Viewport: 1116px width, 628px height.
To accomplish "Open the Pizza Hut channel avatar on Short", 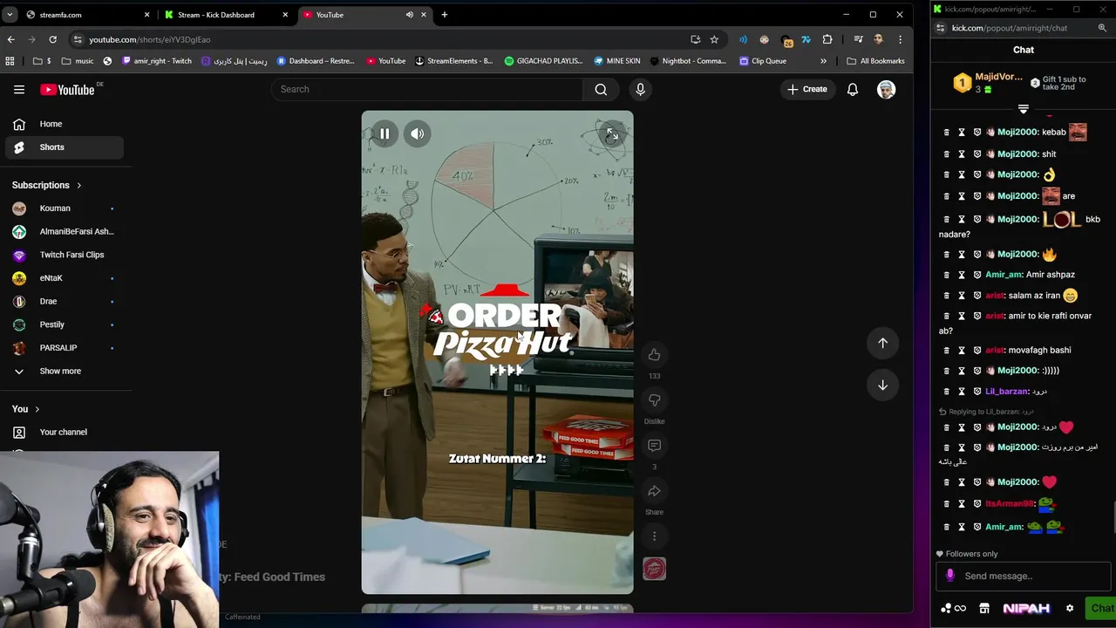I will [654, 569].
